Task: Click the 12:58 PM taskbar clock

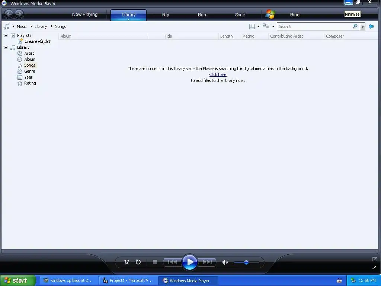Action: click(367, 280)
